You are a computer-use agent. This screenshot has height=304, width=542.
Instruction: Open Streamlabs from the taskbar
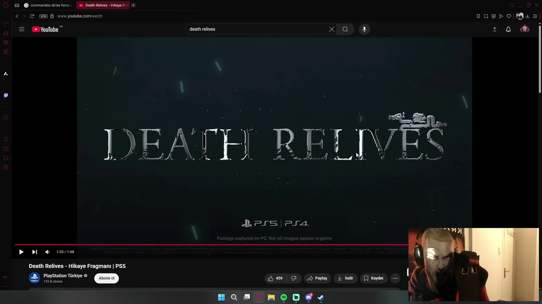[296, 297]
